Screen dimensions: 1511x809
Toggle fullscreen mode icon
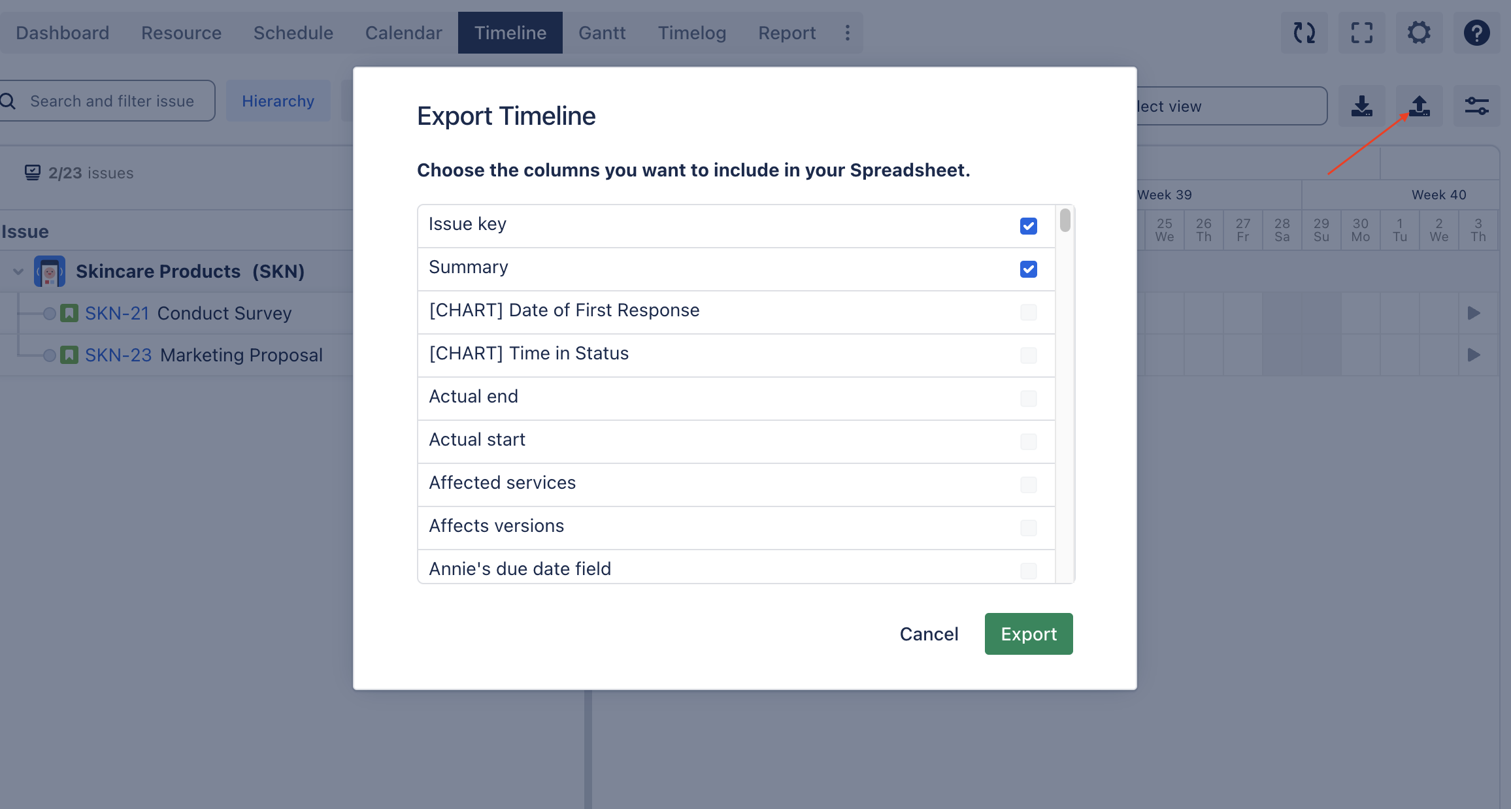(1361, 33)
